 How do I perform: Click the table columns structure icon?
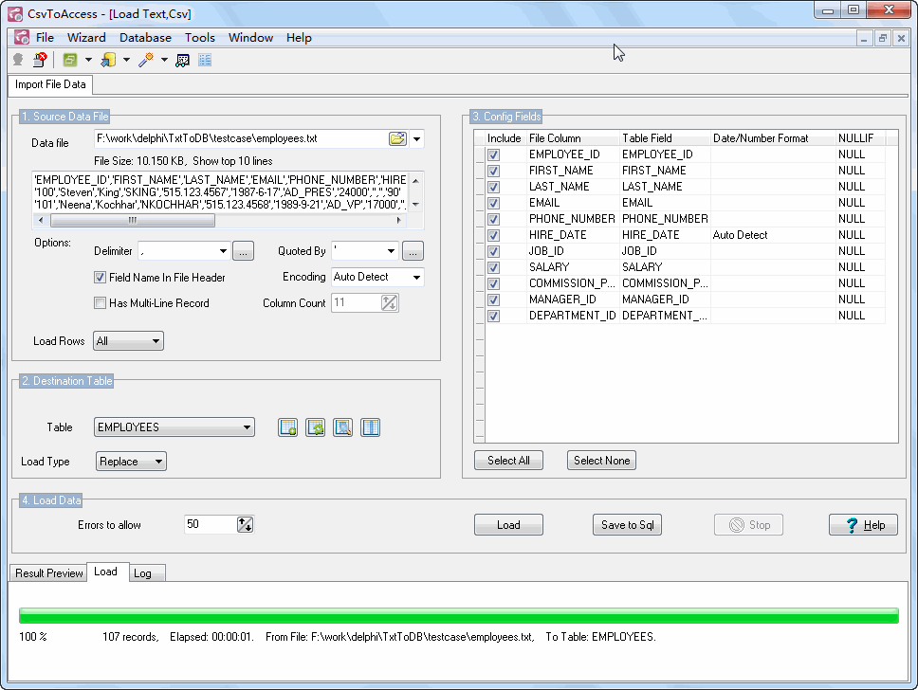coord(370,427)
